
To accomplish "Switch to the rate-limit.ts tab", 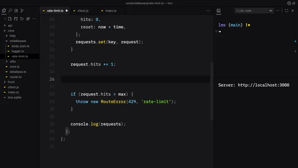I will pyautogui.click(x=55, y=11).
